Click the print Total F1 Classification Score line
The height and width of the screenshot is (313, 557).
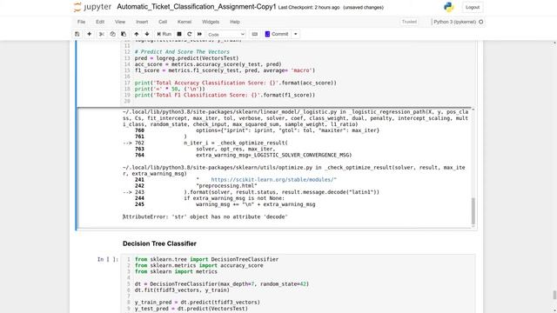point(225,95)
